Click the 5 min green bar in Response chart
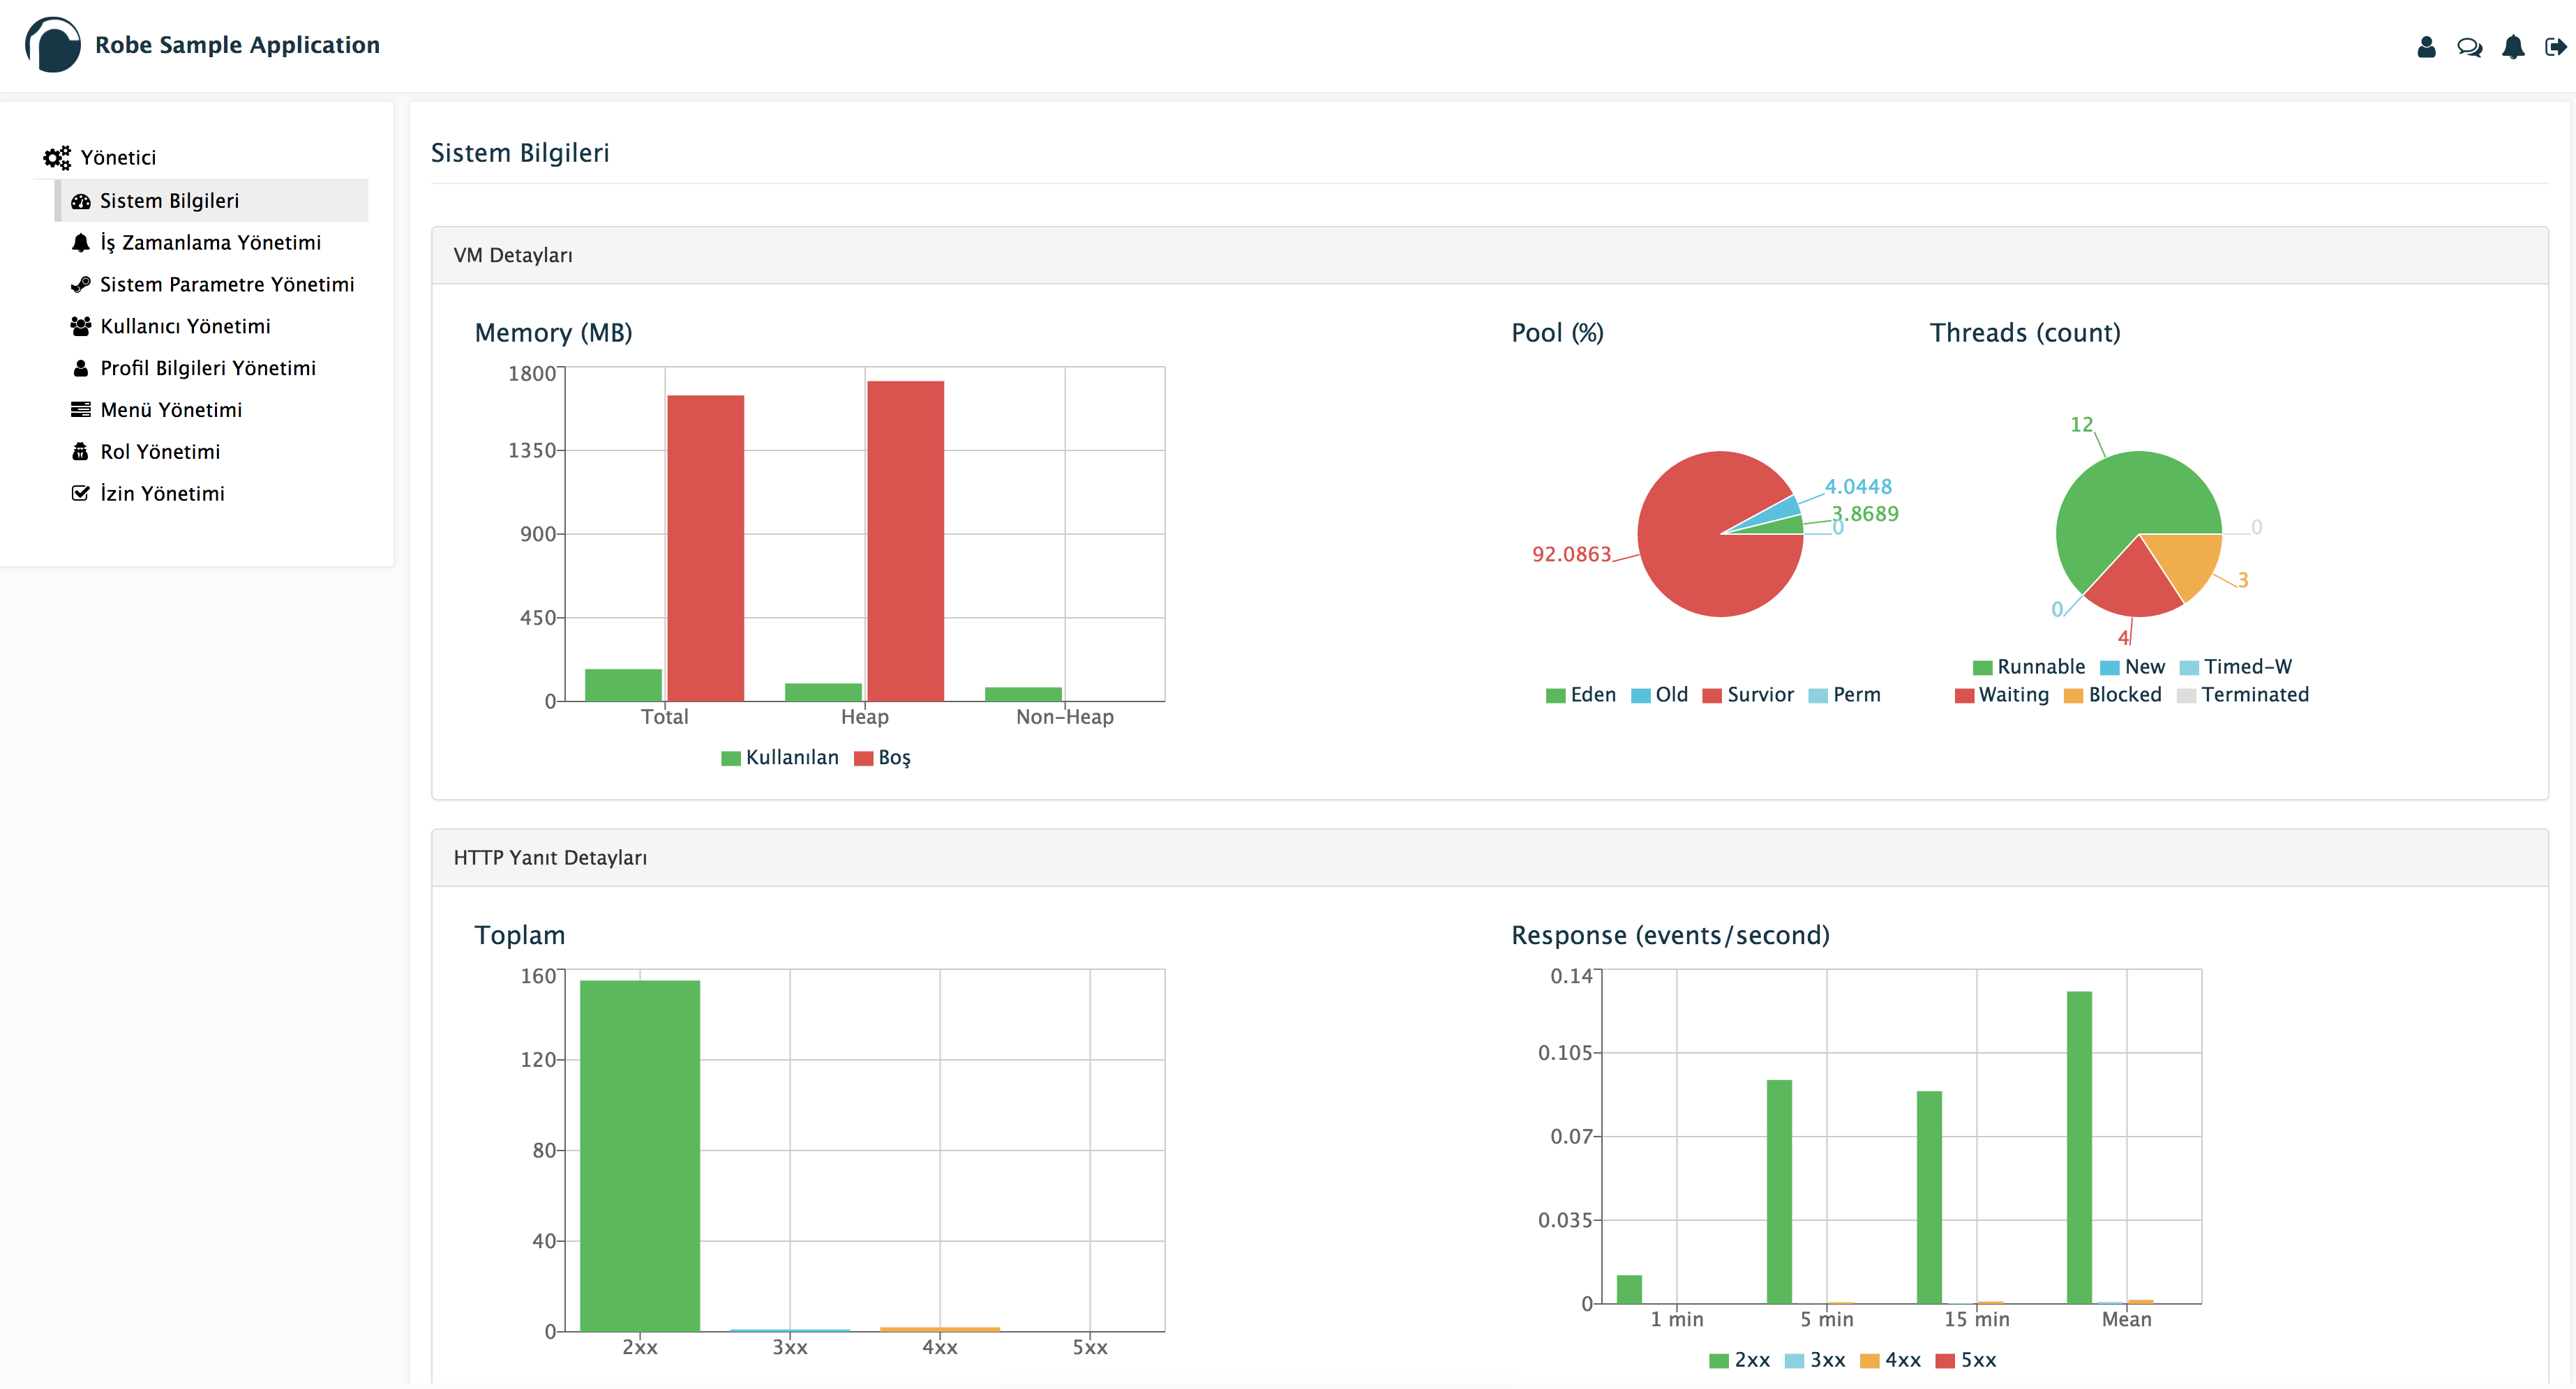Viewport: 2576px width, 1389px height. [x=1779, y=1192]
